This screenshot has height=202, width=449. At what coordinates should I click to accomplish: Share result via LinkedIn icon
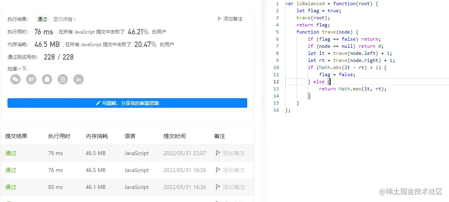coord(79,79)
